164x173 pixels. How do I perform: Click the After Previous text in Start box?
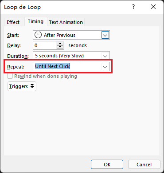59,35
